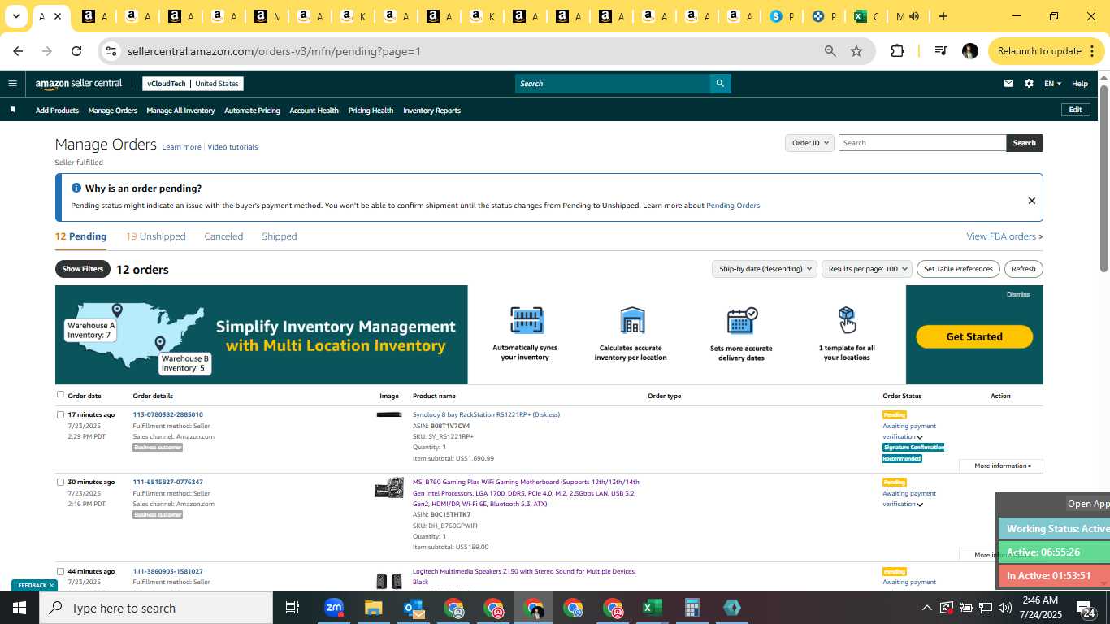Open Seller Central settings gear
This screenshot has width=1110, height=624.
[1029, 84]
